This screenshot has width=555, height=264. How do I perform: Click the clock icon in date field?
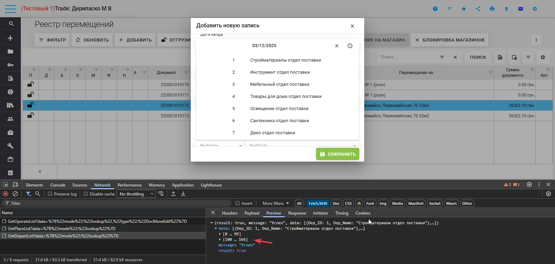[x=350, y=46]
